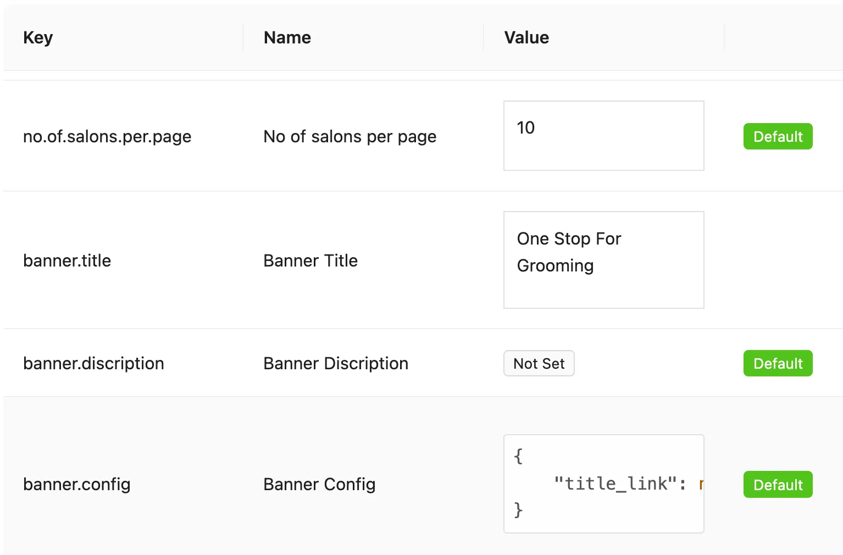
Task: Click the "Banner Config" name cell
Action: 319,484
